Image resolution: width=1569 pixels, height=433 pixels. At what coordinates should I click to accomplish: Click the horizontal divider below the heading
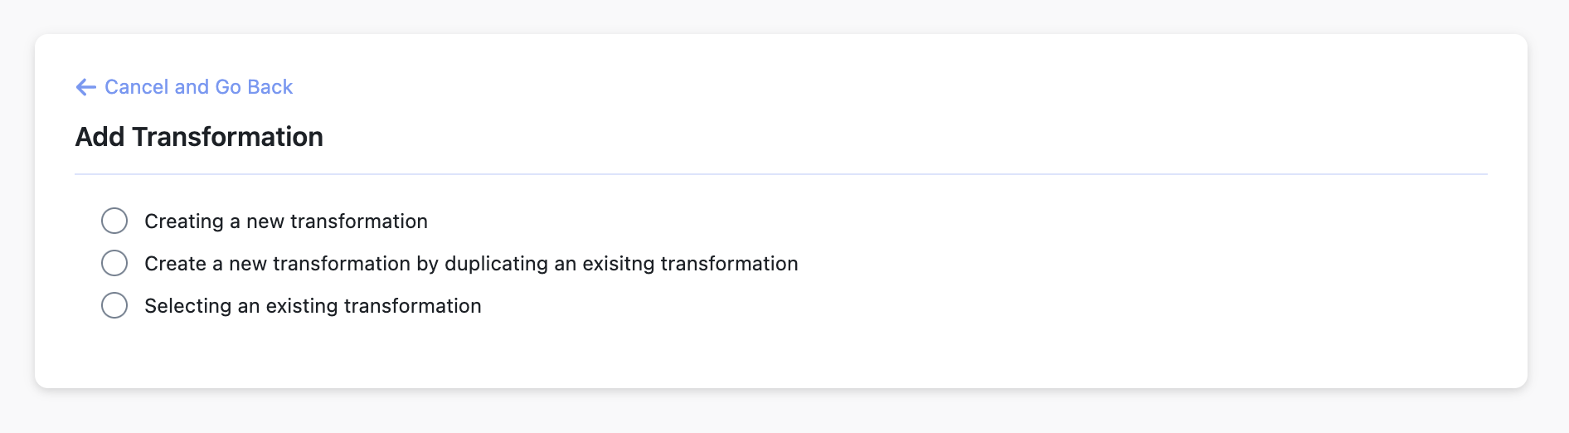[x=780, y=174]
